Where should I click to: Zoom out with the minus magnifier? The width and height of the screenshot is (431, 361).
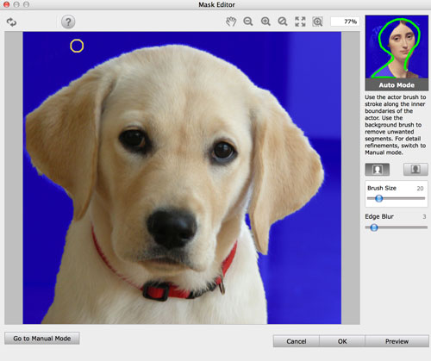pos(248,22)
